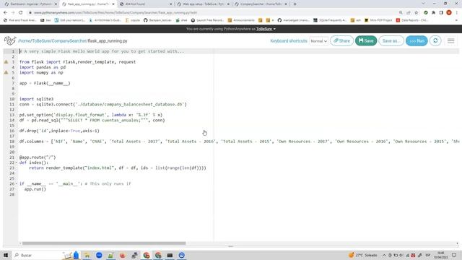462x260 pixels.
Task: Open the Data Reports bookmark
Action: [412, 20]
